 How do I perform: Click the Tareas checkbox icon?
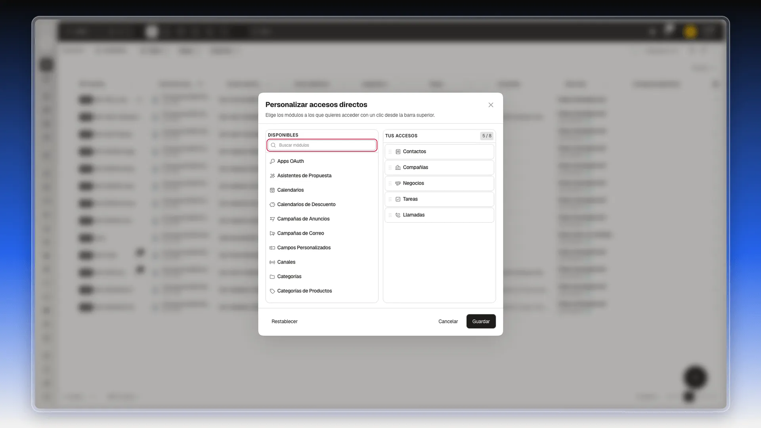(x=398, y=199)
